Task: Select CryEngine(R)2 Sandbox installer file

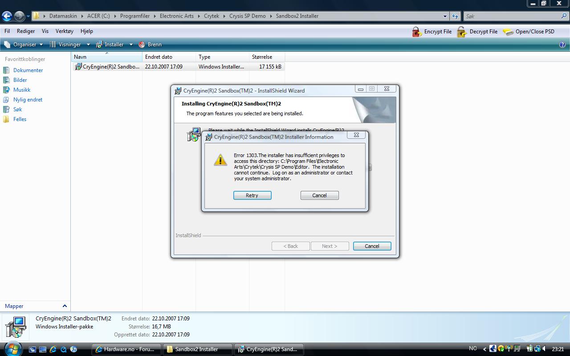Action: point(178,67)
